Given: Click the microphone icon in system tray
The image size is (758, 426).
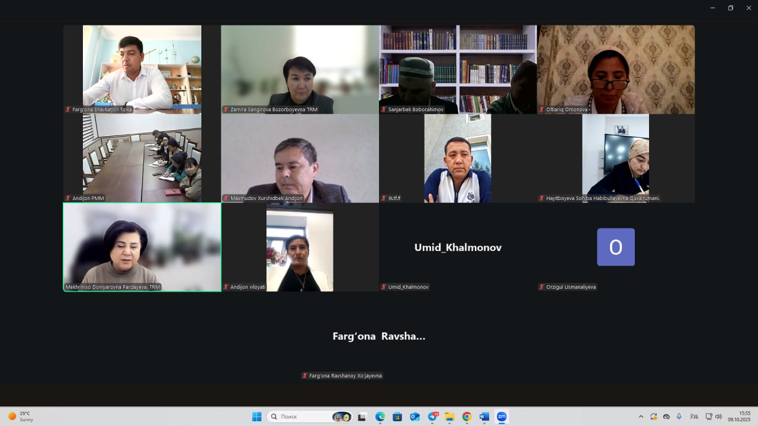Looking at the screenshot, I should point(679,417).
